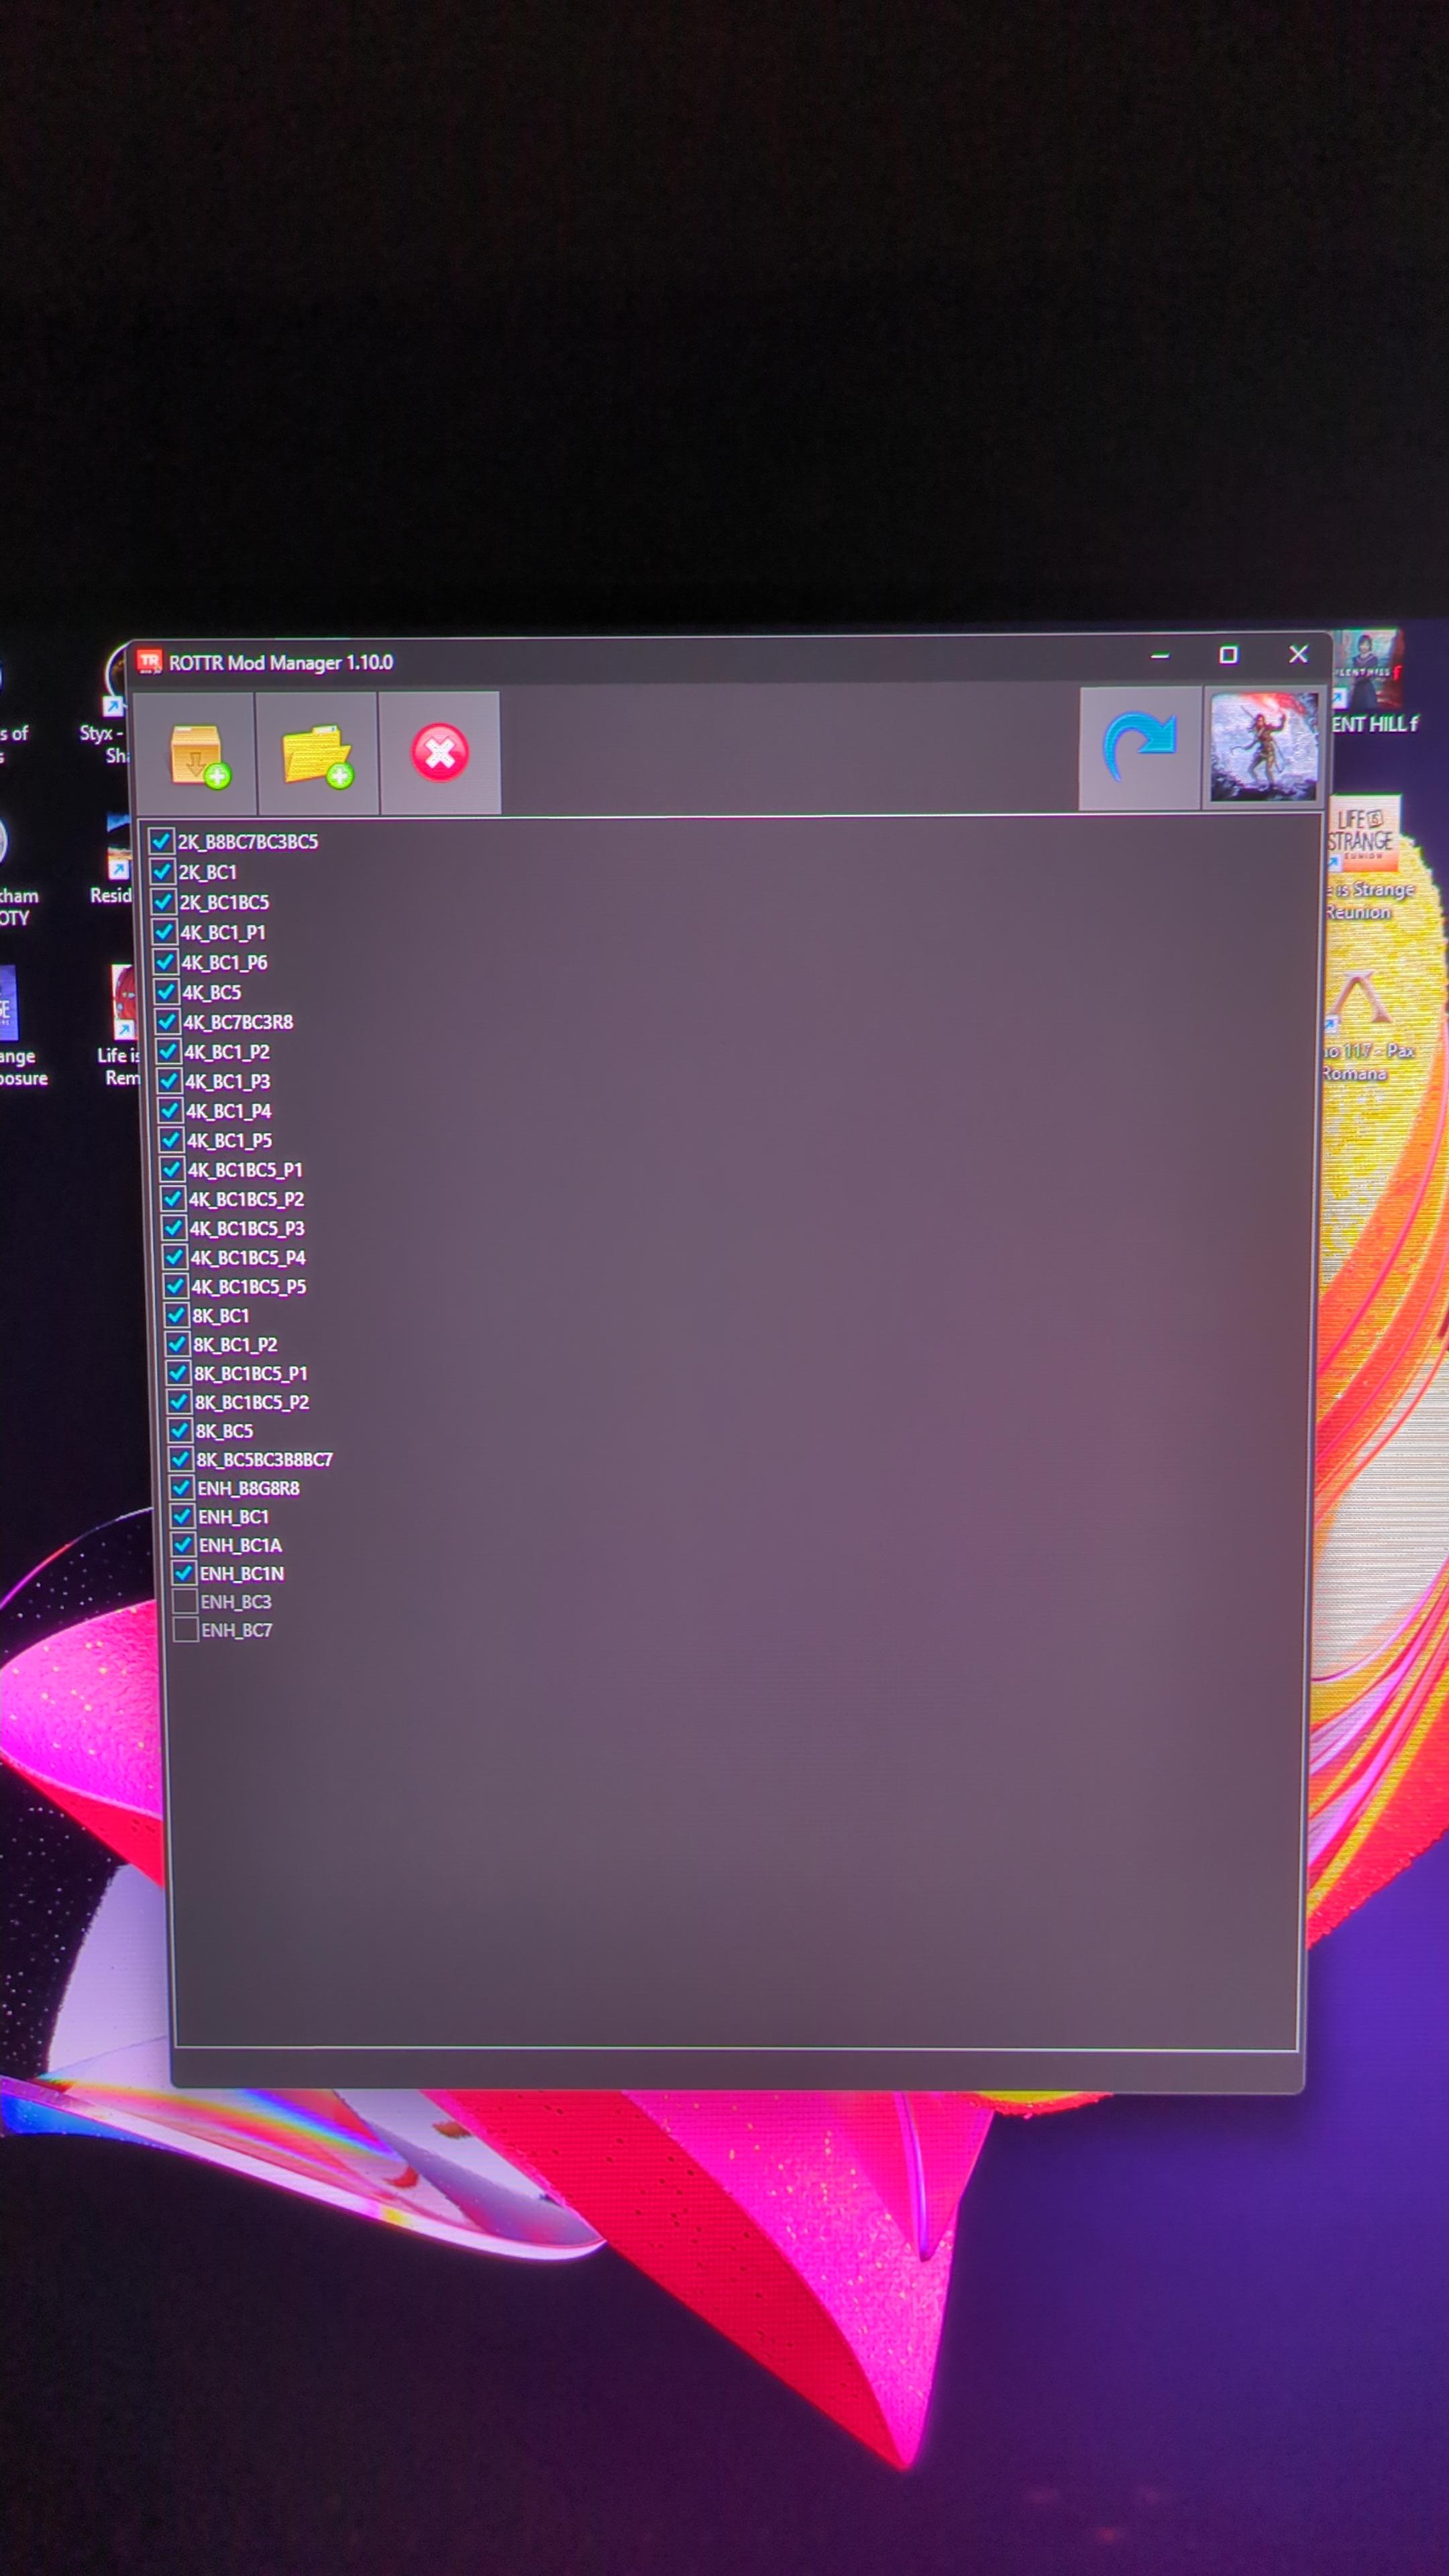Select the 8K_BC1_P2 list entry text
This screenshot has width=1449, height=2576.
pos(235,1344)
